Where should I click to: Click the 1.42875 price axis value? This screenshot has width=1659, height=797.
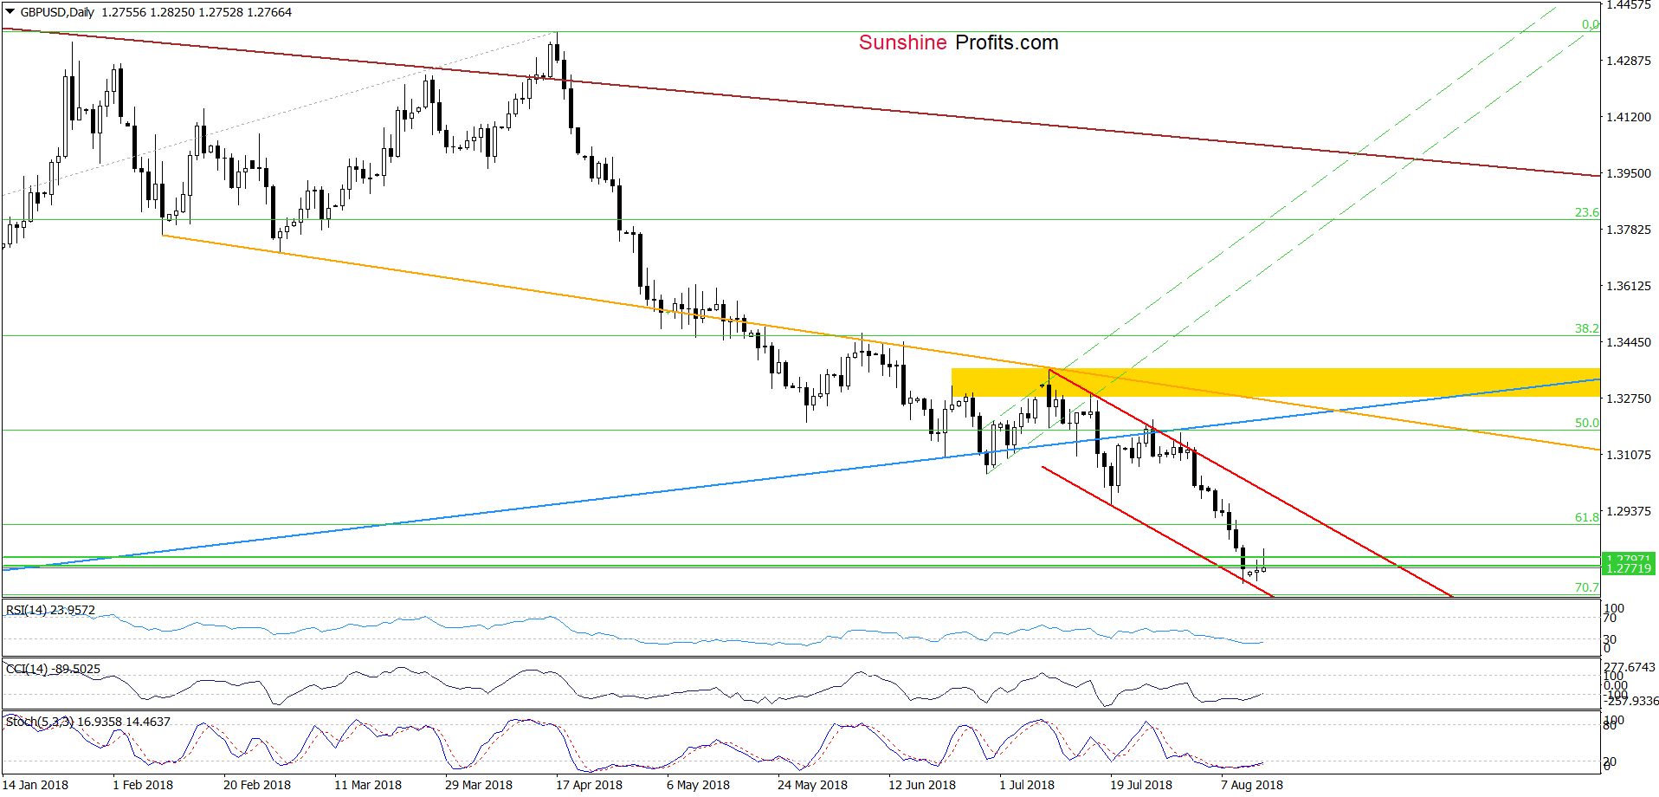click(x=1629, y=61)
